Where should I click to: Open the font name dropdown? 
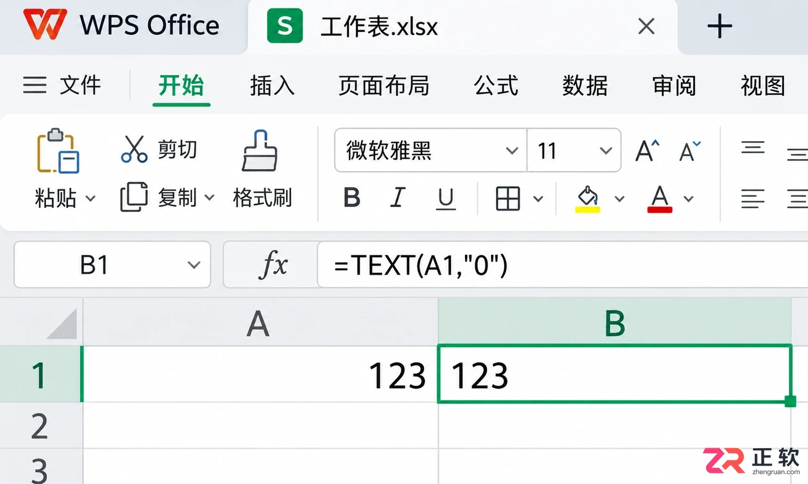[x=511, y=151]
